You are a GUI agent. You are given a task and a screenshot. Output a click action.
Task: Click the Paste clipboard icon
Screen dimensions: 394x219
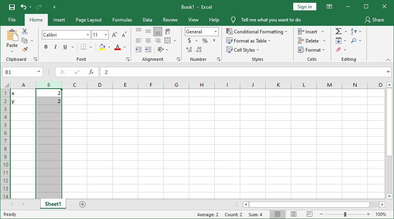[x=12, y=35]
